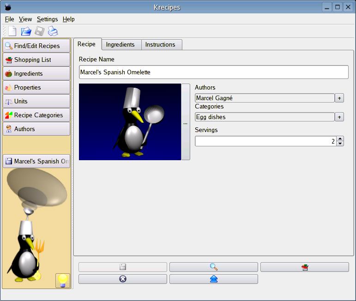Screen dimensions: 356x301
Task: Click the New document toolbar icon
Action: point(12,31)
